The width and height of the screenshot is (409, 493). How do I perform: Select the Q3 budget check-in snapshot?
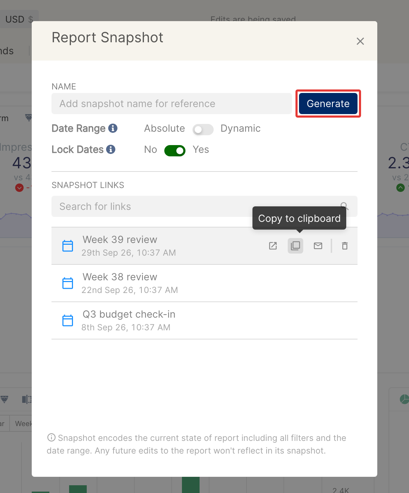pos(204,320)
